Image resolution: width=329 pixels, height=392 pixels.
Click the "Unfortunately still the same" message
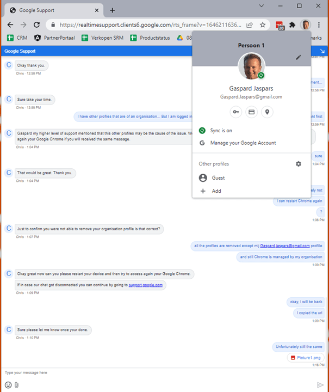coord(299,347)
